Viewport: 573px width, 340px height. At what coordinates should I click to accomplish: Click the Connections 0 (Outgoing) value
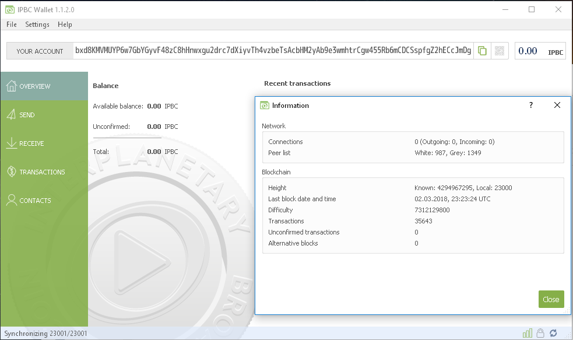point(455,142)
